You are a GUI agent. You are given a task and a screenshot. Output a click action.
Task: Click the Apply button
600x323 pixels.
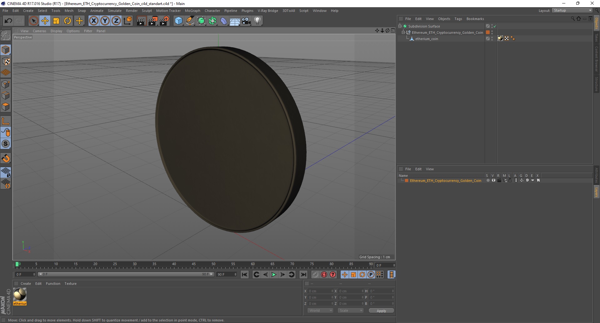tap(381, 310)
